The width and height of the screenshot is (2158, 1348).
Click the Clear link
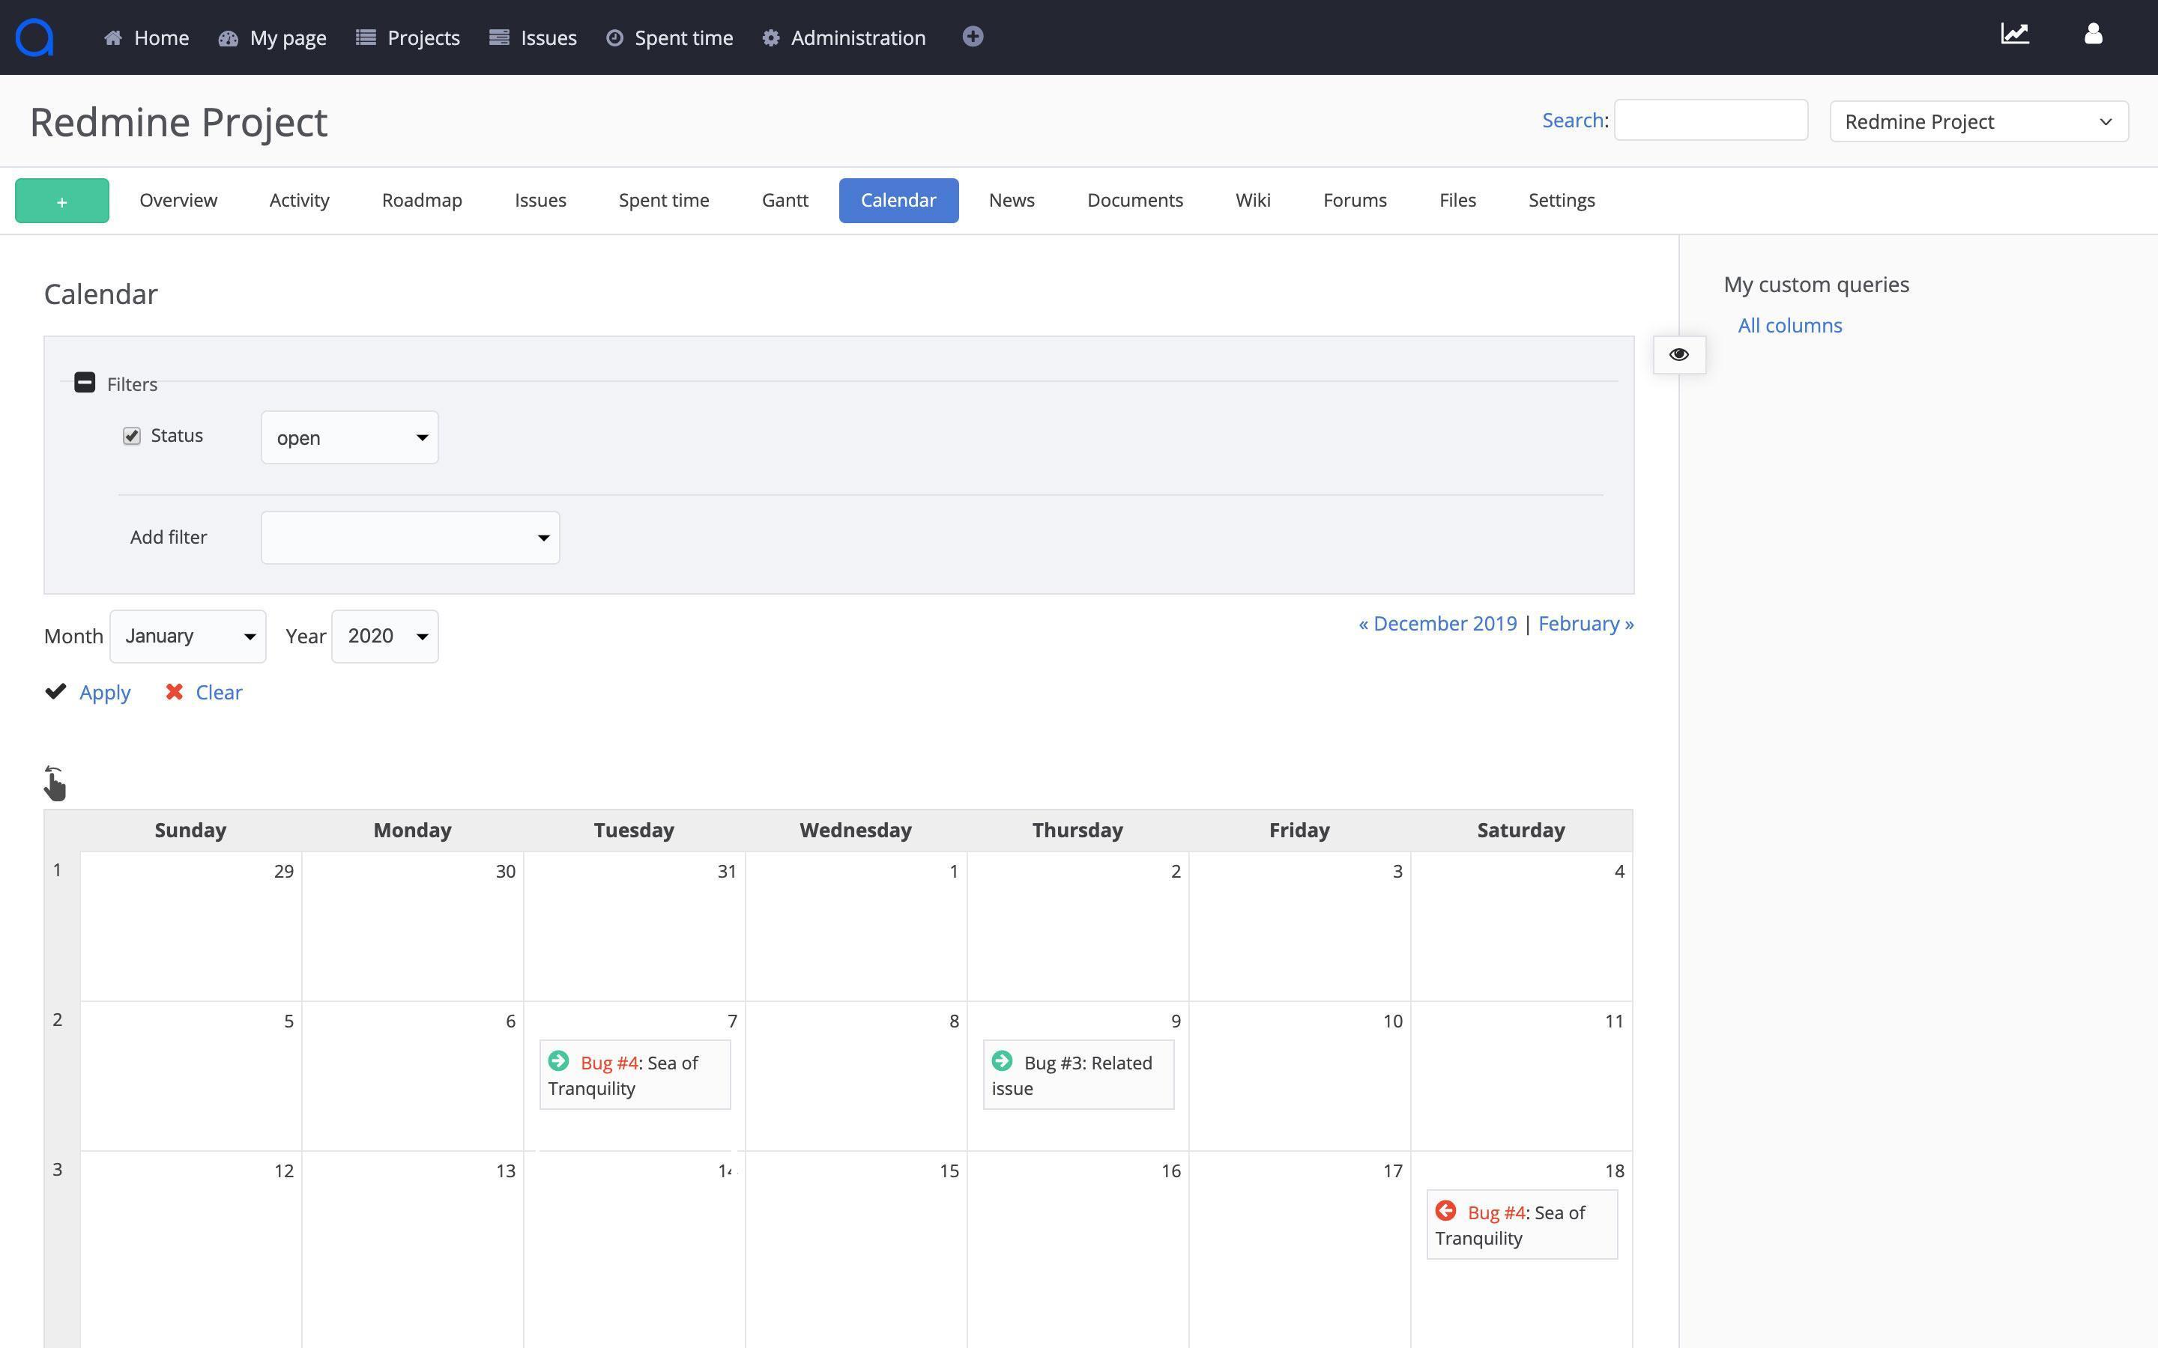point(219,693)
